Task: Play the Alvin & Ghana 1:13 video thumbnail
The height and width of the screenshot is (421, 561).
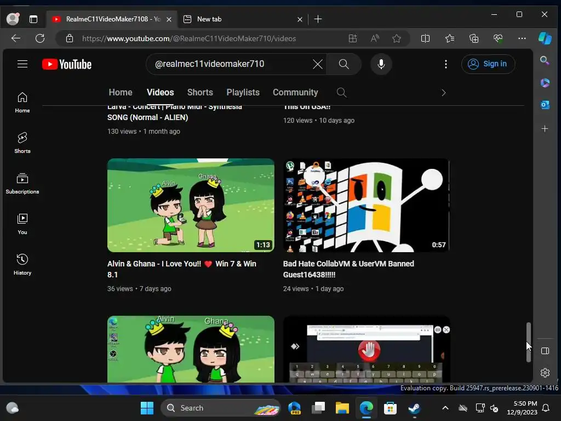Action: 191,205
